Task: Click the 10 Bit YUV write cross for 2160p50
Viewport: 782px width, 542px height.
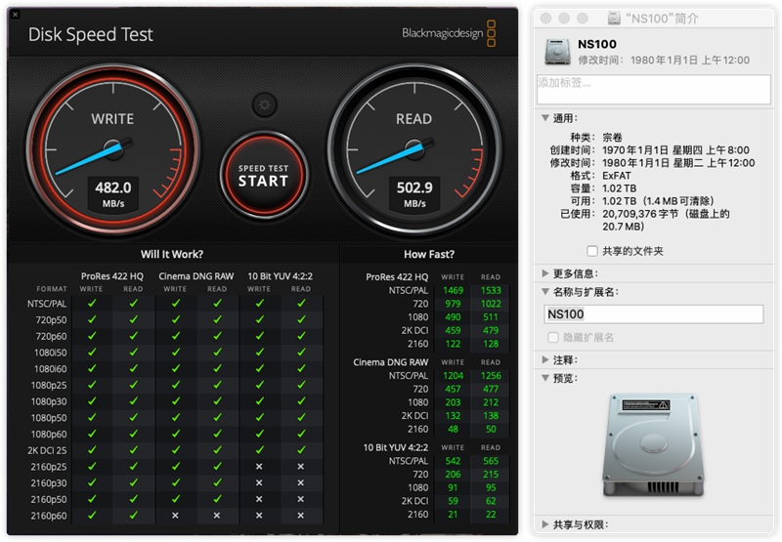Action: tap(259, 499)
